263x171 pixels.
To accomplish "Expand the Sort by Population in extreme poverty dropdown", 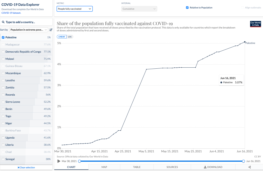I will (x=29, y=30).
